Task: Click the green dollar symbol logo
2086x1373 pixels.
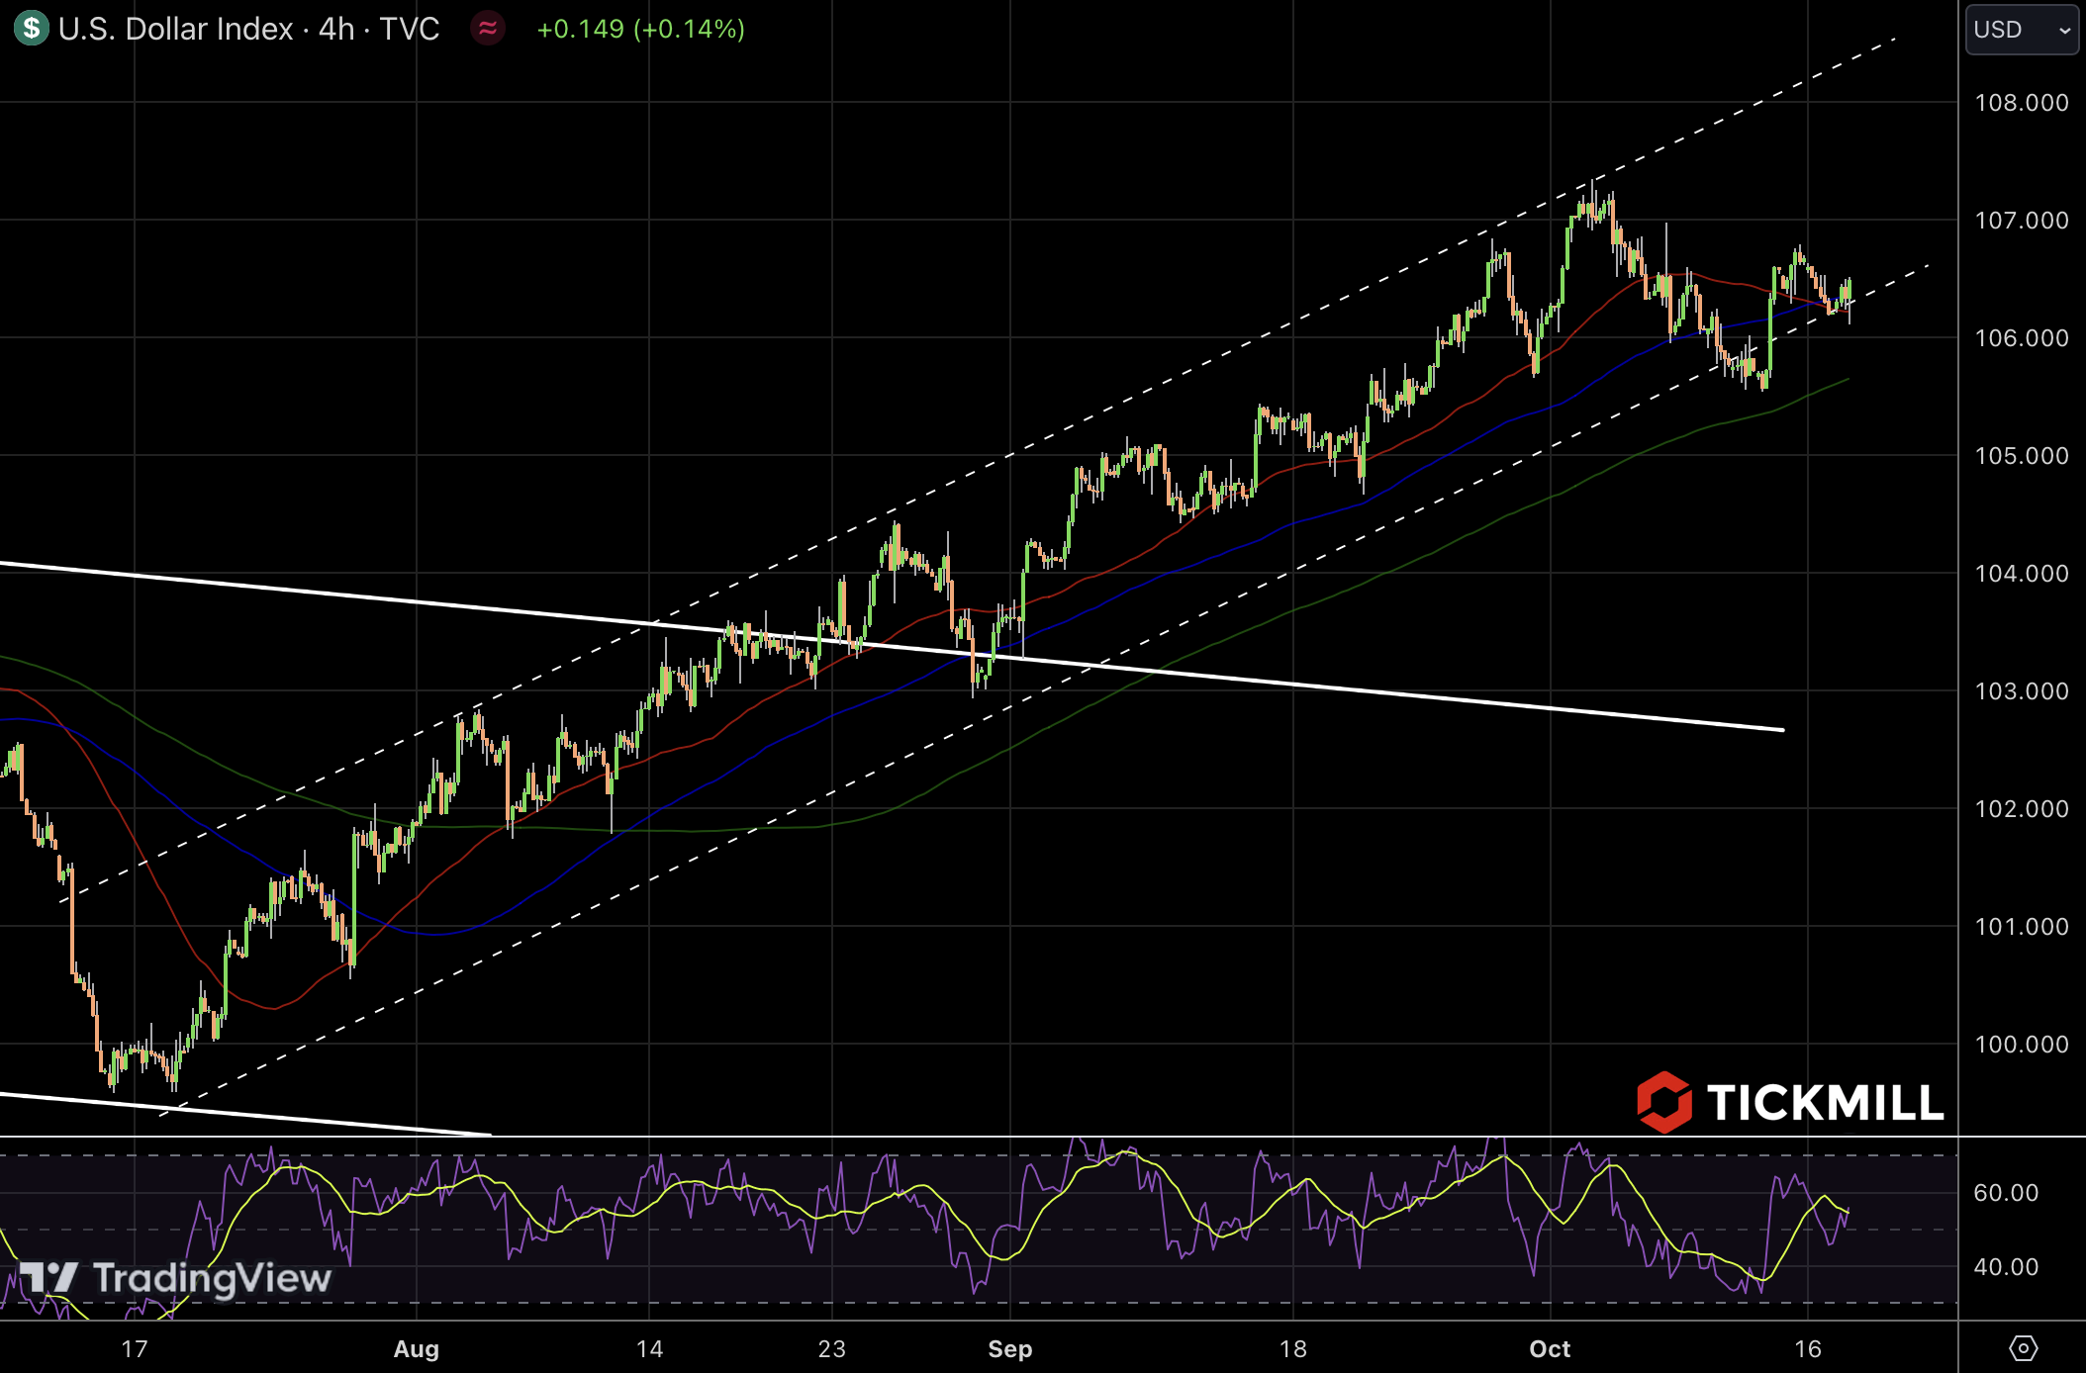Action: pyautogui.click(x=32, y=28)
